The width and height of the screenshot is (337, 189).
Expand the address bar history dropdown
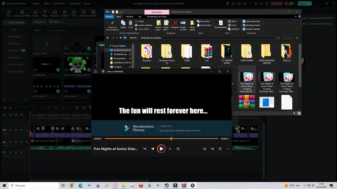[276, 38]
